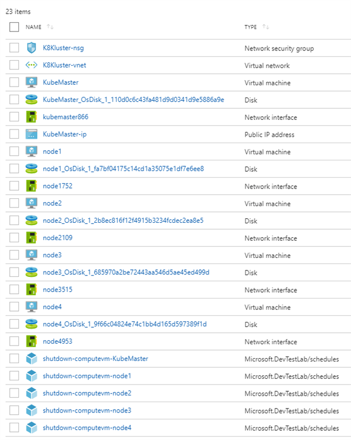Sort resources by the NAME column arrows
The image size is (351, 440).
[x=50, y=27]
